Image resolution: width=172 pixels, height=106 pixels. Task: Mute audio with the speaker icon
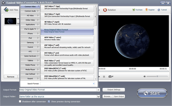pyautogui.click(x=145, y=76)
